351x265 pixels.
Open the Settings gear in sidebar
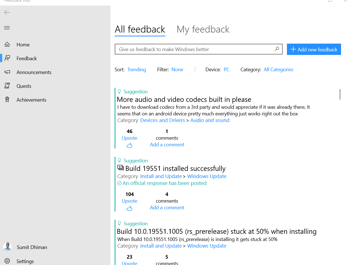(x=7, y=261)
